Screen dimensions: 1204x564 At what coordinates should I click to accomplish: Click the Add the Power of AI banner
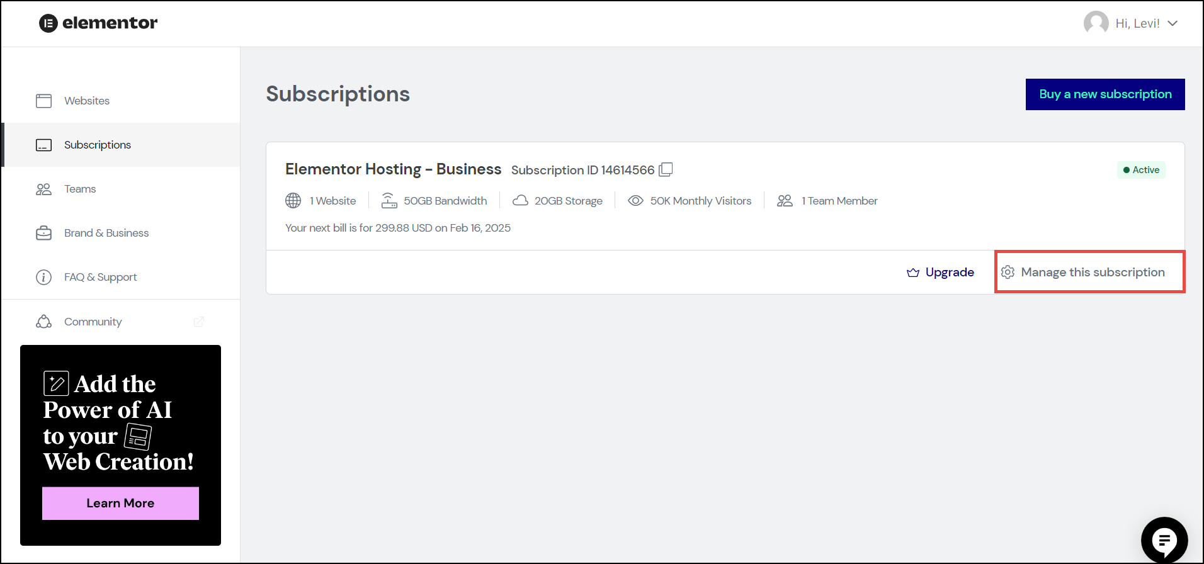(x=120, y=445)
